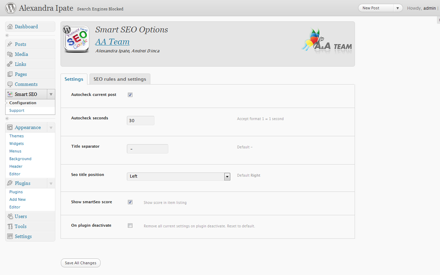
Task: Collapse the Smart SEO submenu arrow
Action: [x=51, y=94]
